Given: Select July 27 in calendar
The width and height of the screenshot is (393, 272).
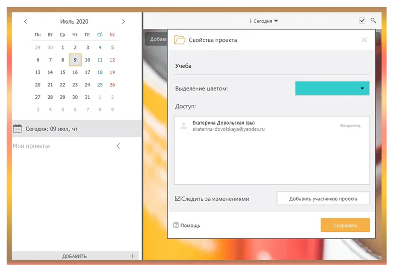Looking at the screenshot, I should click(x=38, y=97).
